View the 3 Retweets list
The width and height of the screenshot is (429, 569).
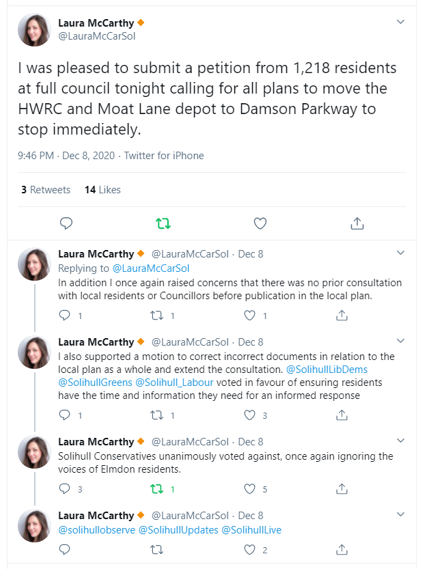[46, 190]
